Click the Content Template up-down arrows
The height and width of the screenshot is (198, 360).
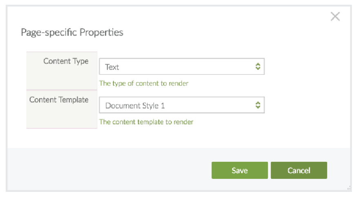258,106
